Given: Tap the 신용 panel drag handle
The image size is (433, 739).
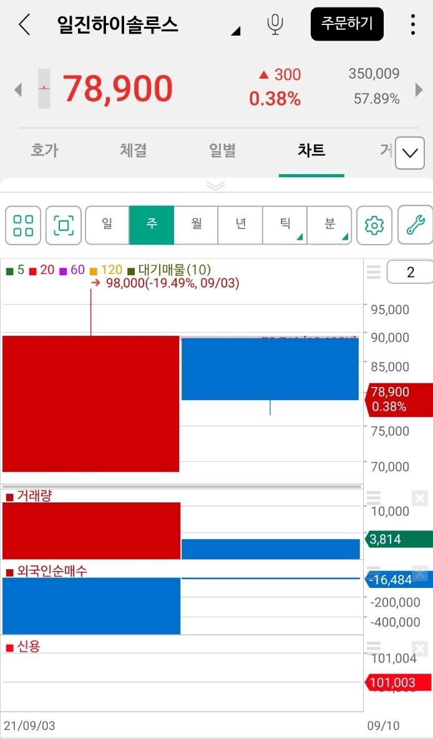Looking at the screenshot, I should [x=373, y=647].
